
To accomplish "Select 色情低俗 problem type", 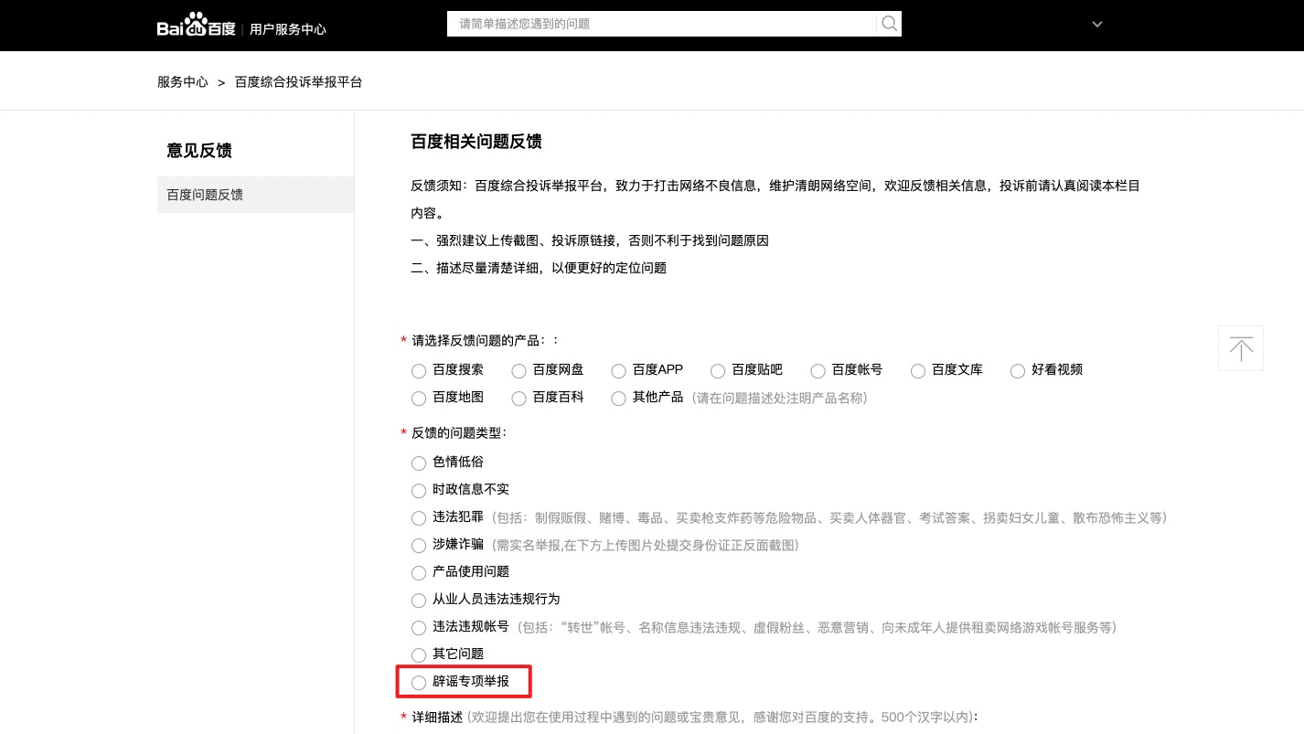I will click(419, 463).
